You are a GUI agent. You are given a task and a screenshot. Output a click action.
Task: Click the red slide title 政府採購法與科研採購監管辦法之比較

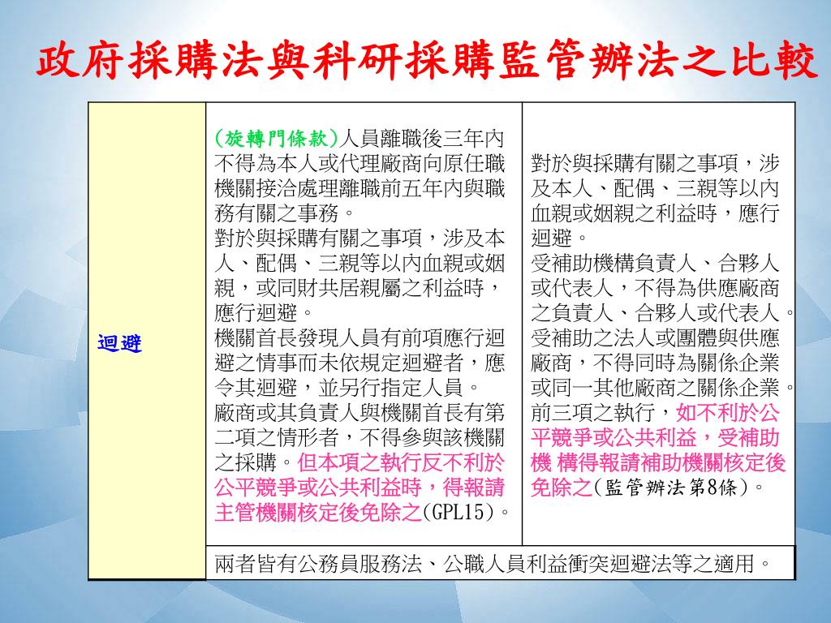(427, 61)
